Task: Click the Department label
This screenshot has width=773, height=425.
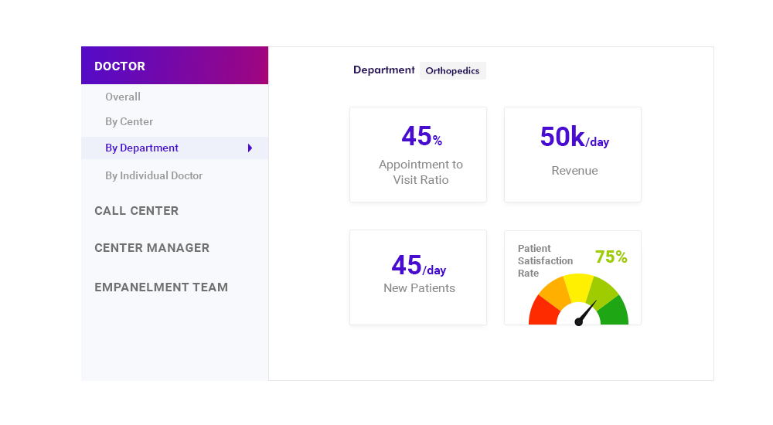Action: [384, 70]
